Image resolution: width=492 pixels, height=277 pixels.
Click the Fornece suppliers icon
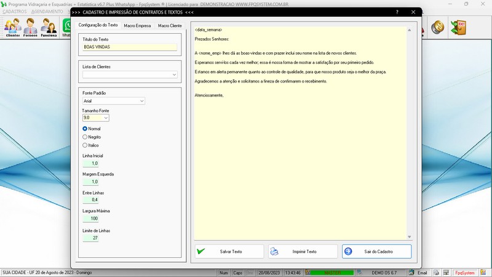31,28
